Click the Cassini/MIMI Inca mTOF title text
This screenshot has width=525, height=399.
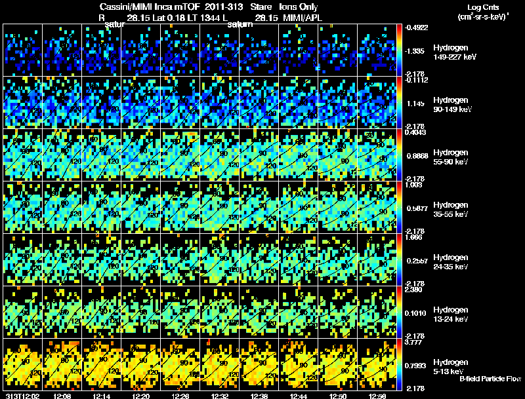click(150, 7)
